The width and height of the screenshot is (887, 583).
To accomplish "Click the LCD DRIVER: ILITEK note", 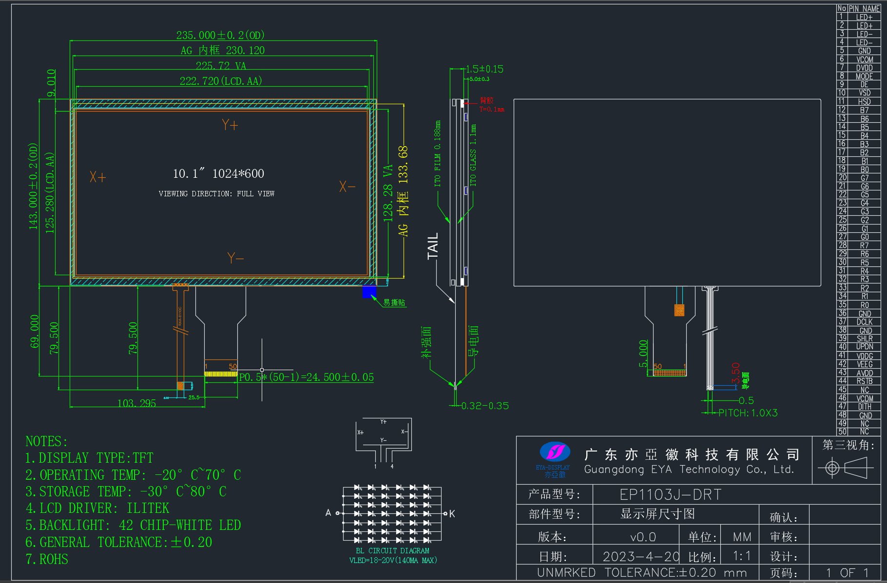I will [97, 508].
